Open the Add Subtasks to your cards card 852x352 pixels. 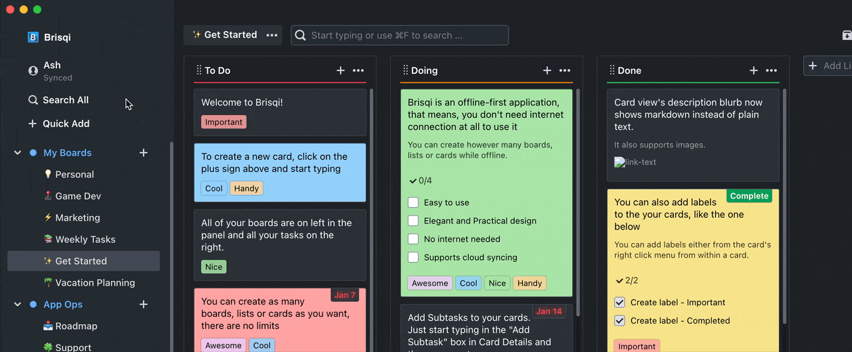point(486,328)
